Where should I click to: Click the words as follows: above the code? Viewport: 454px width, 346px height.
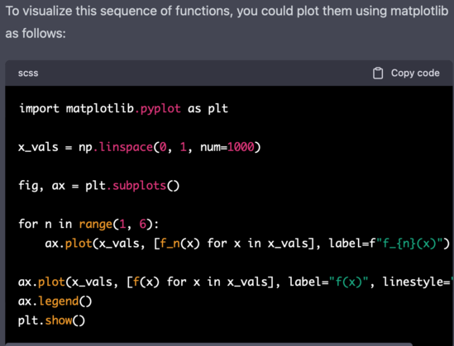(x=36, y=33)
